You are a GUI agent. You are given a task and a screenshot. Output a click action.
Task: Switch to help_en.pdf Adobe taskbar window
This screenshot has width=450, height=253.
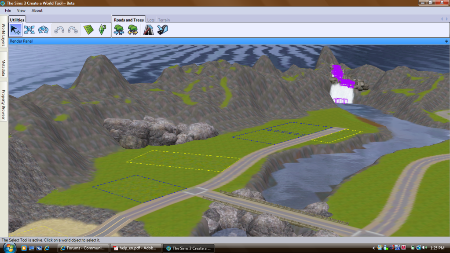pyautogui.click(x=136, y=248)
